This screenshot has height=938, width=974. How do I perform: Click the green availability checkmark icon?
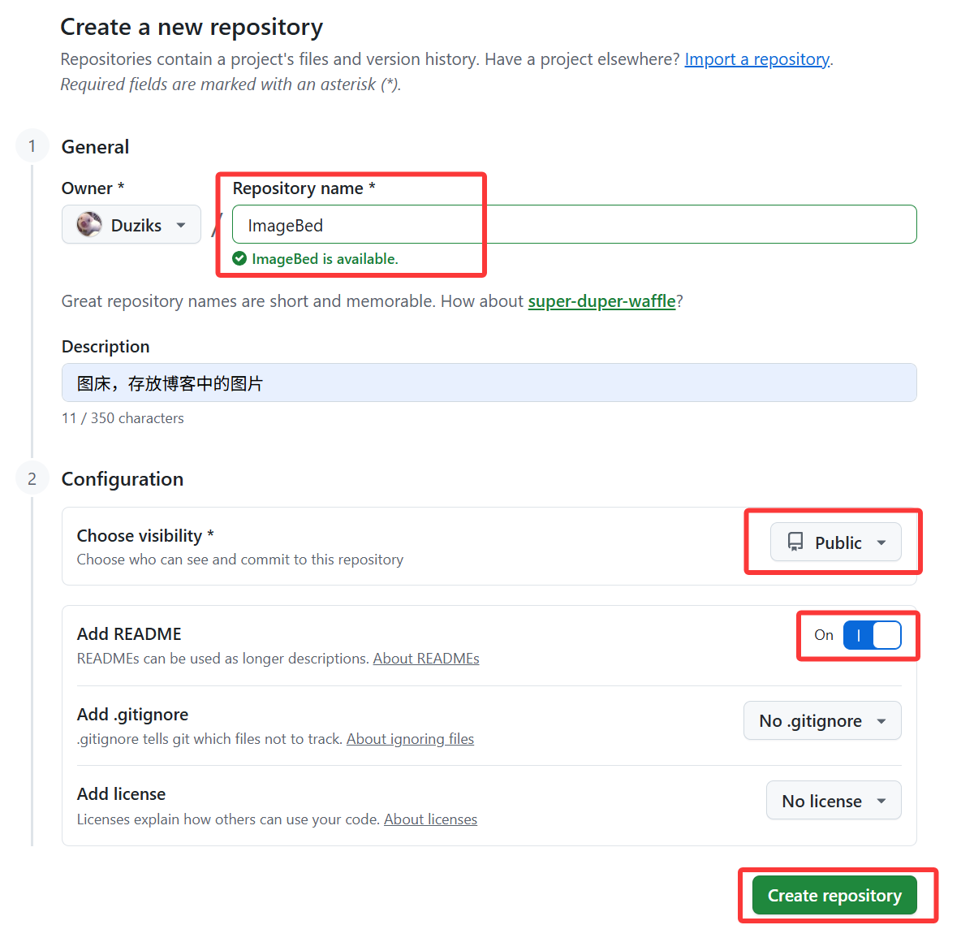239,259
